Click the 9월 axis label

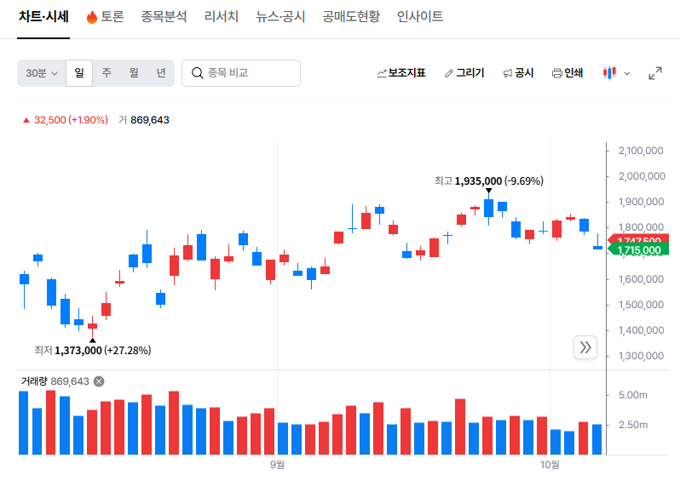point(277,465)
